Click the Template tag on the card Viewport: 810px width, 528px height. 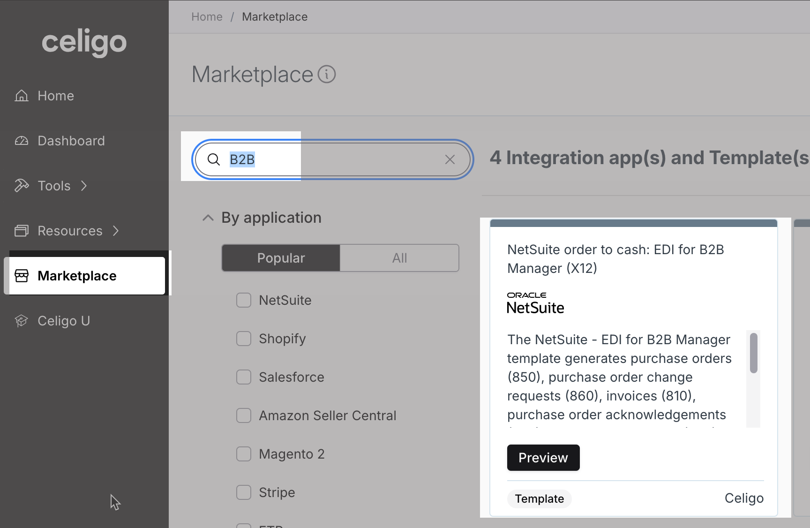[x=540, y=498]
